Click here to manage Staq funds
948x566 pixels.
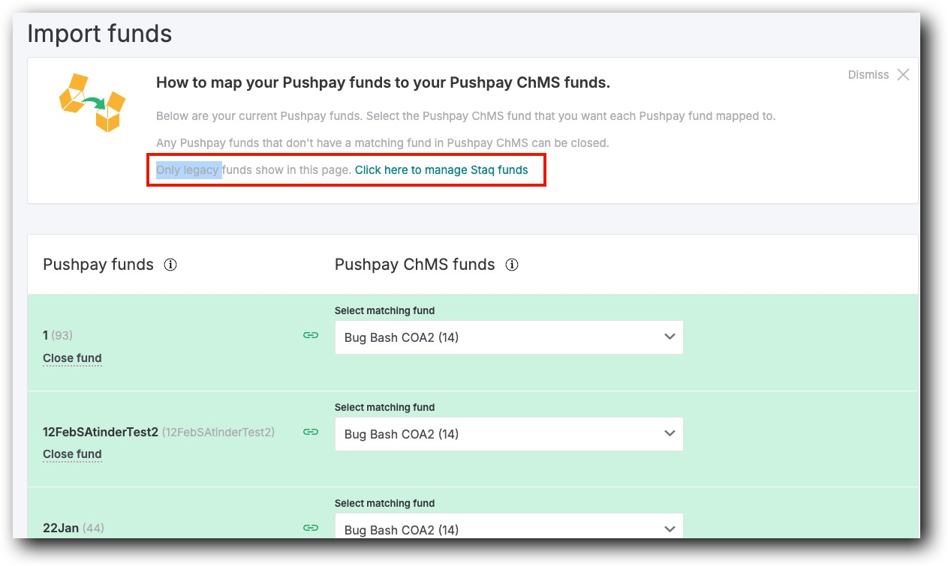click(x=441, y=169)
